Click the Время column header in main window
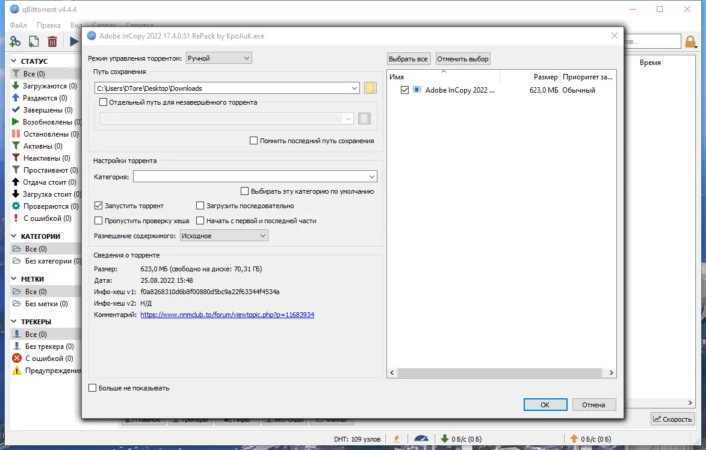Image resolution: width=706 pixels, height=450 pixels. [649, 63]
